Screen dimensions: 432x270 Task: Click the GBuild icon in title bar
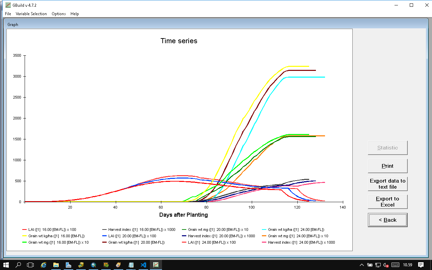click(8, 5)
